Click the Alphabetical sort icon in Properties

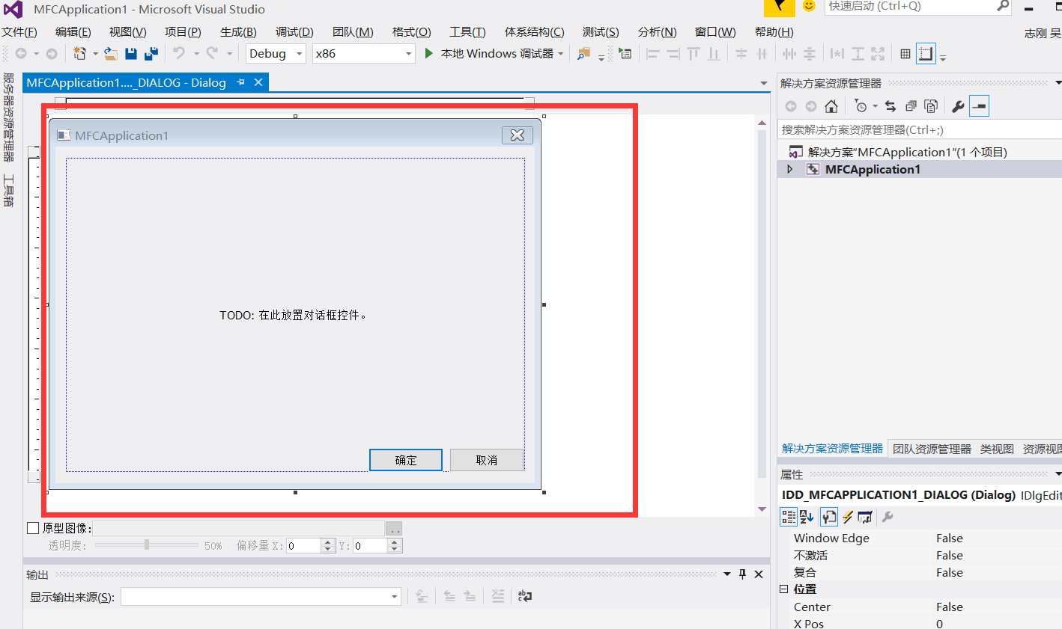tap(807, 517)
